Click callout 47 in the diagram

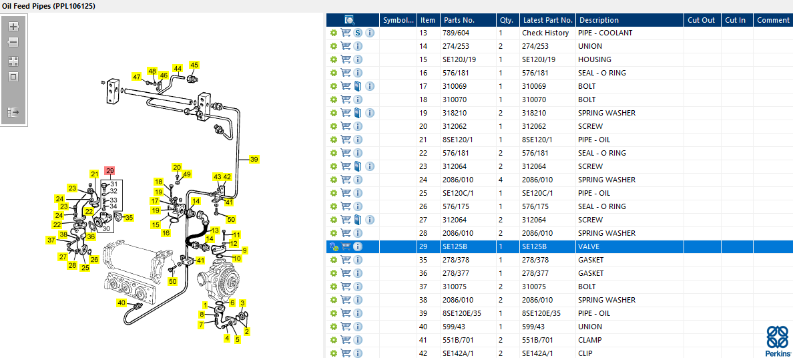137,77
